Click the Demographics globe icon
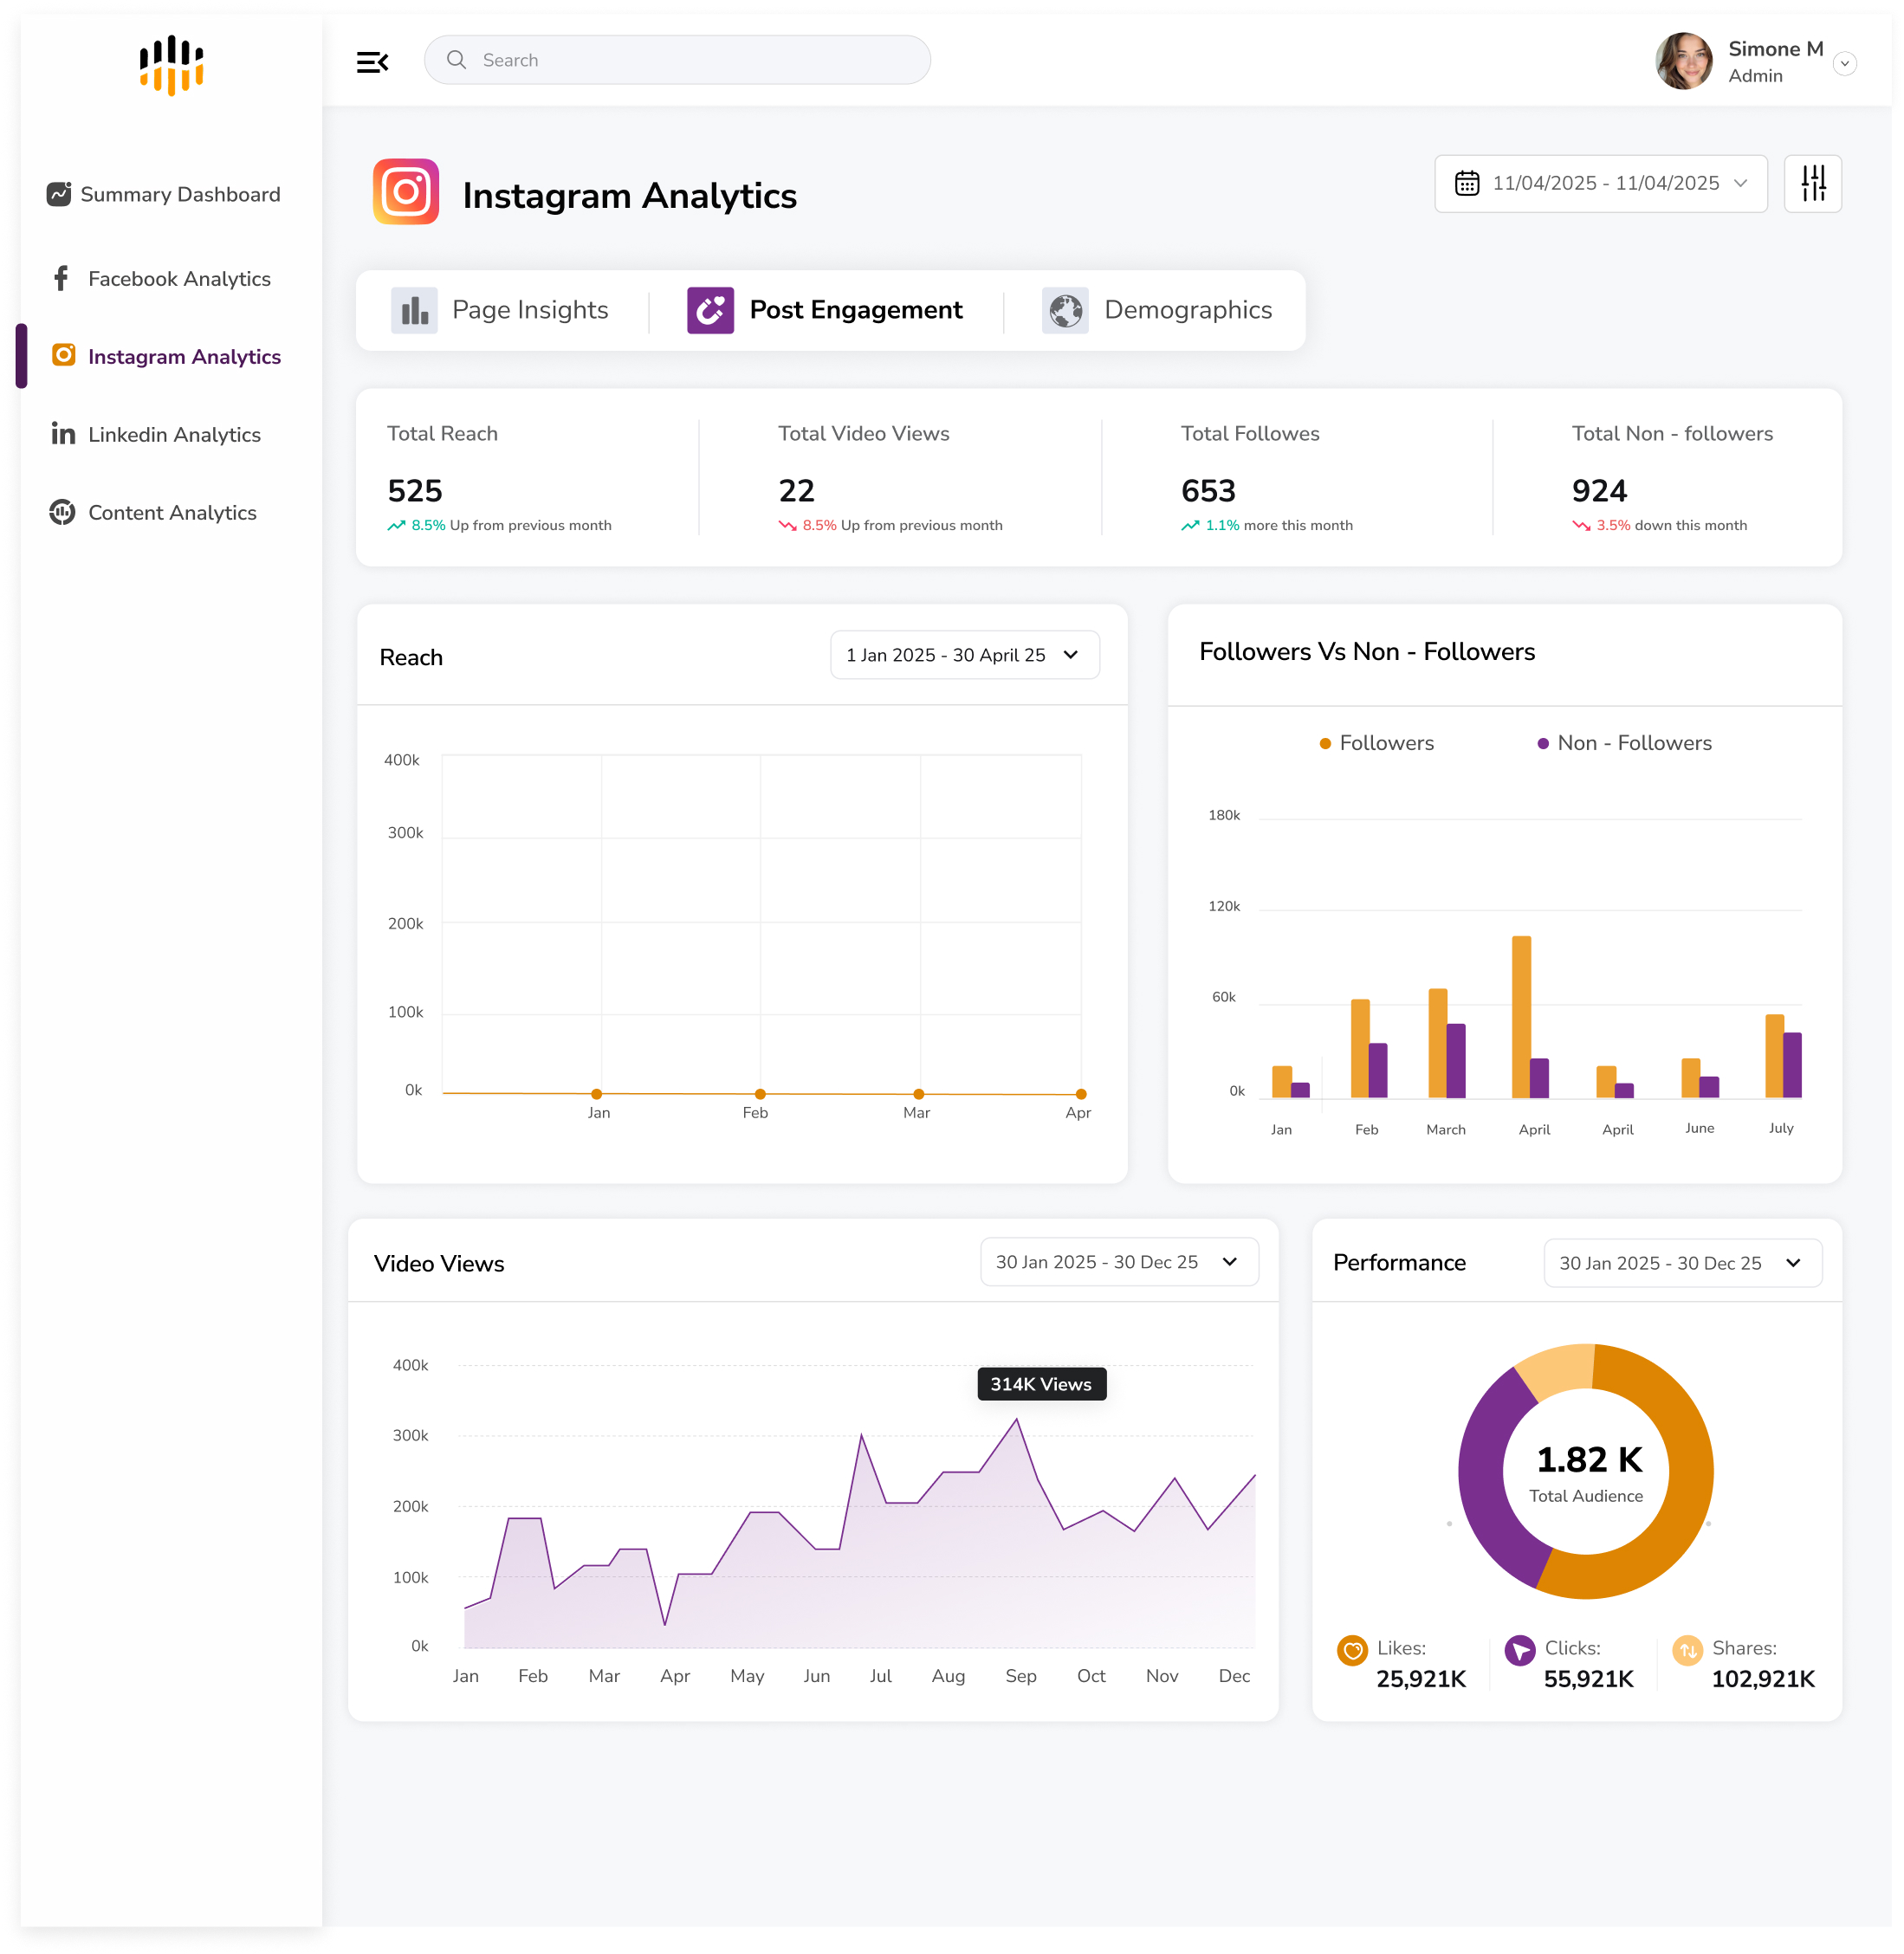 [x=1065, y=310]
